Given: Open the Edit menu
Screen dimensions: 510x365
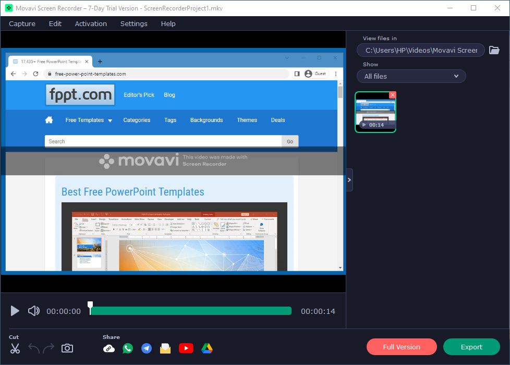Looking at the screenshot, I should [x=55, y=24].
